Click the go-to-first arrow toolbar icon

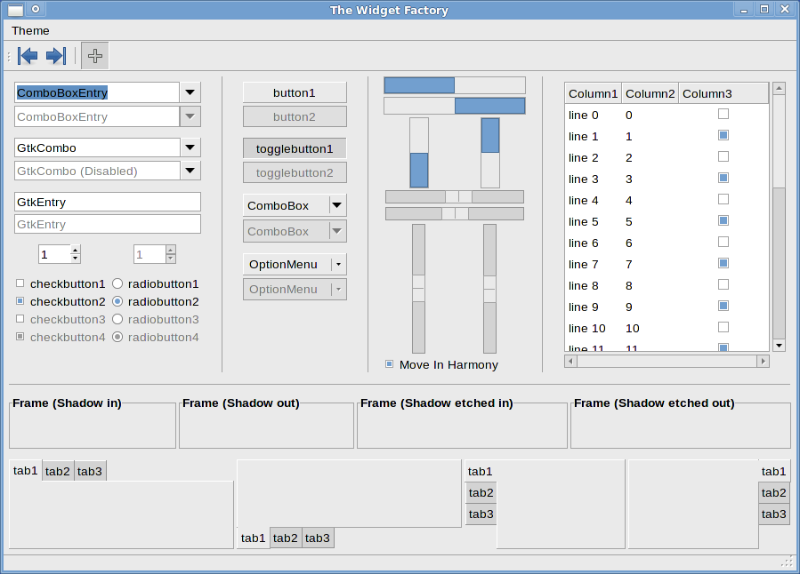click(x=28, y=56)
